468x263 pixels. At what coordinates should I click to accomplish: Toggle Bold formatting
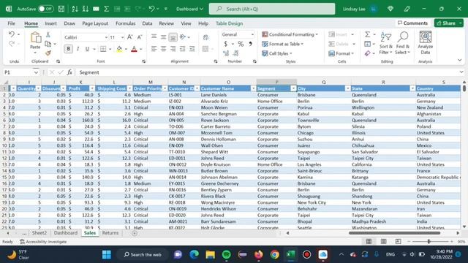[68, 49]
